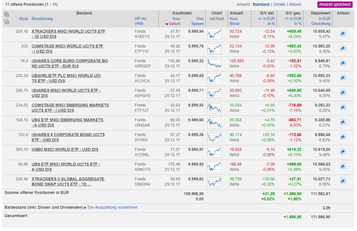Viewport: 357px width, 231px height.
Task: Collapse all positions with minus icon
Action: pos(7,22)
